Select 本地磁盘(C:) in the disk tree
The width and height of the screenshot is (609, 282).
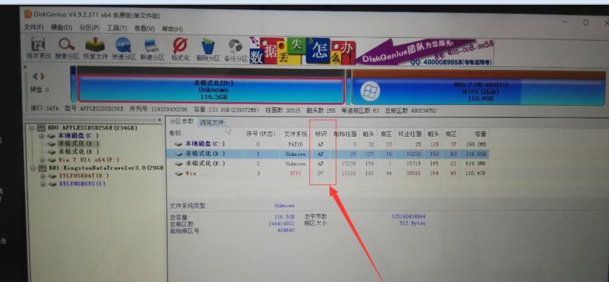pos(78,135)
